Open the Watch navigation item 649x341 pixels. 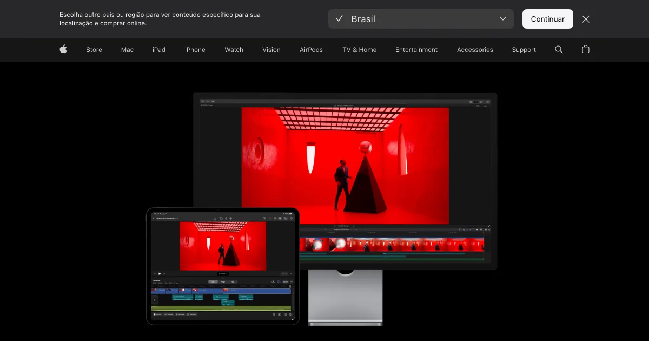click(x=234, y=49)
